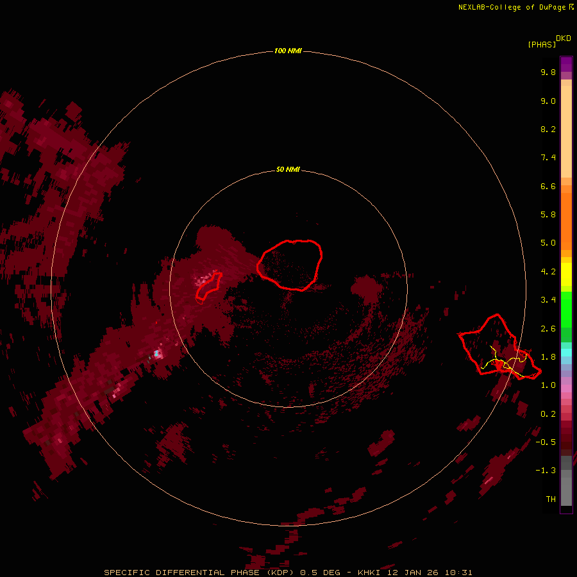The height and width of the screenshot is (577, 577).
Task: Click the 2.6 value on the color scale
Action: [548, 329]
